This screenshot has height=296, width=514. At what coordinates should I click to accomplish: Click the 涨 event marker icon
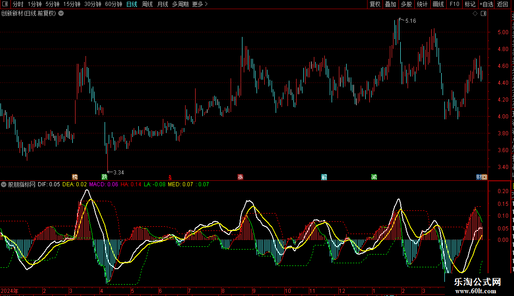240,177
